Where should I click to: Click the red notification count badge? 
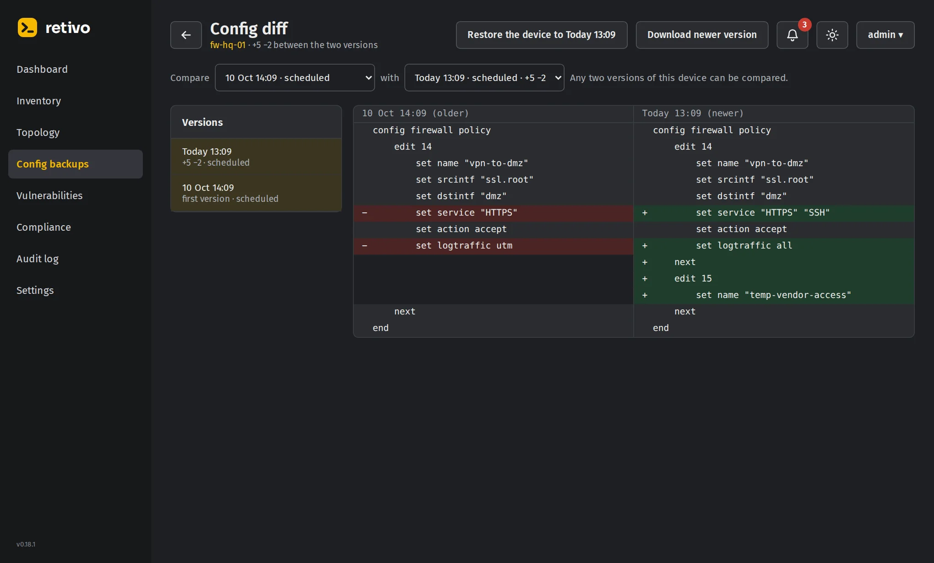coord(804,25)
